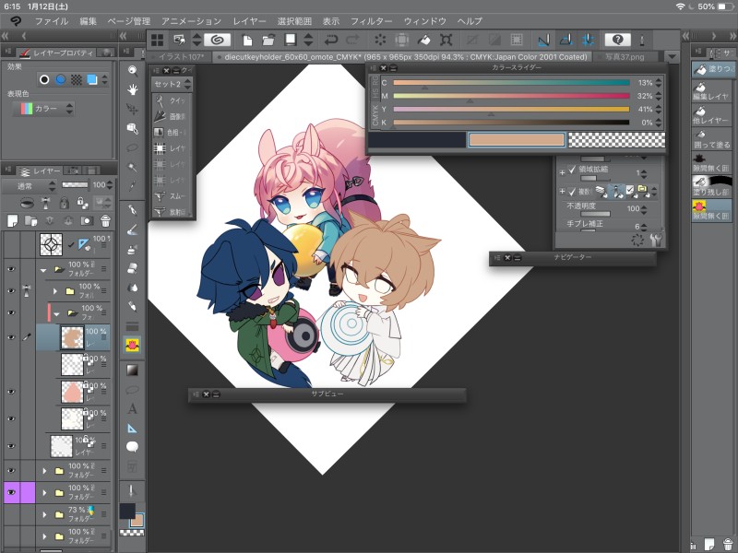Toggle lock layer padlock icon
This screenshot has height=553, width=738.
[x=64, y=203]
